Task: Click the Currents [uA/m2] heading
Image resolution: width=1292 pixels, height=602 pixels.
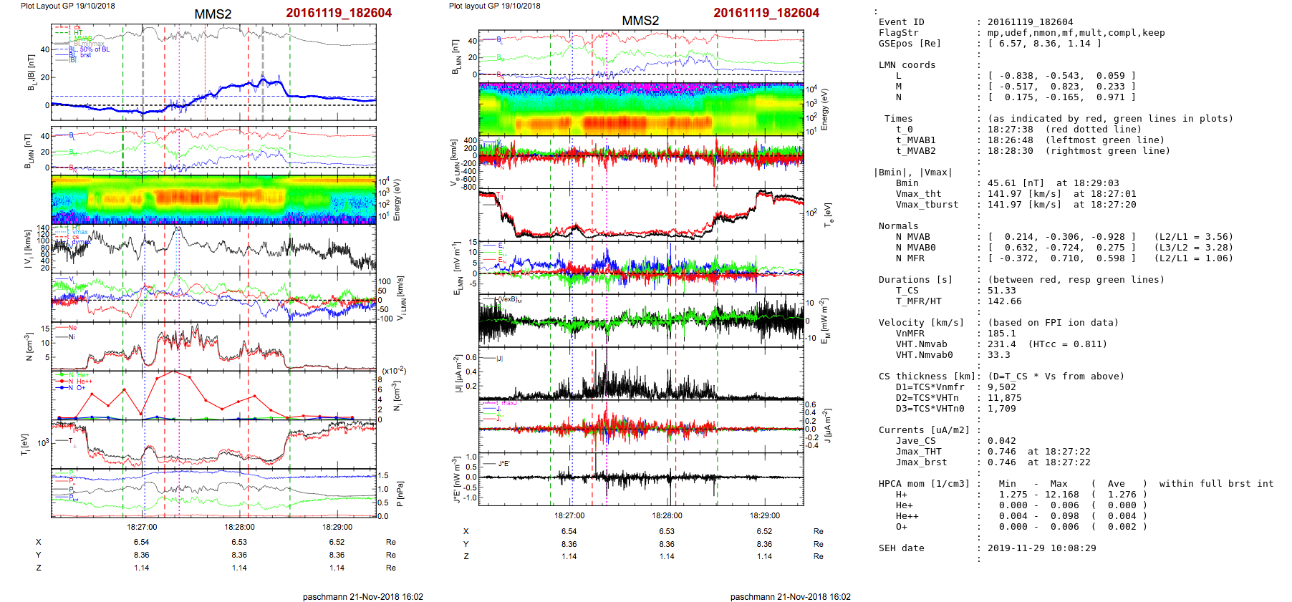Action: coord(924,430)
